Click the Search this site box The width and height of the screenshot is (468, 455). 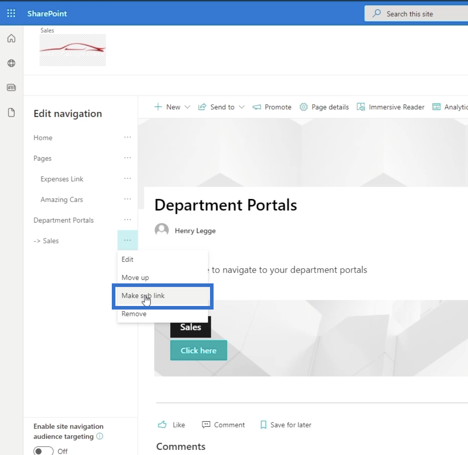tap(416, 14)
